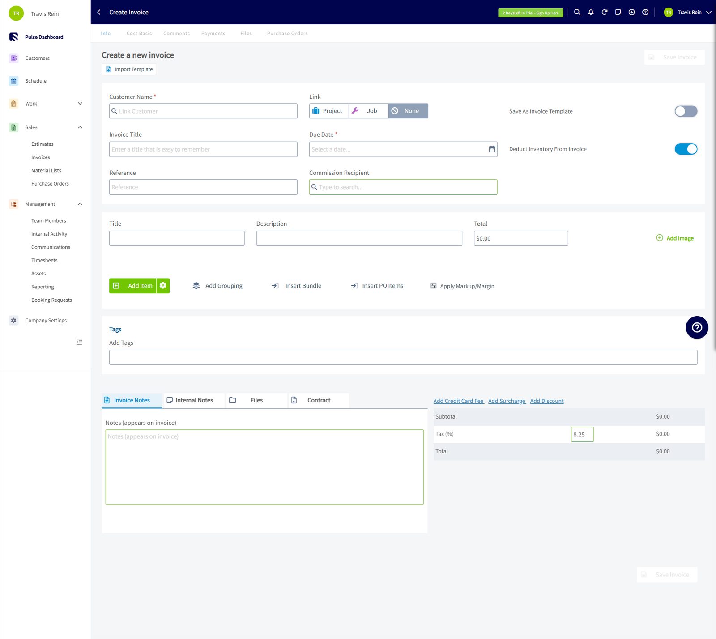Click Add Credit Card Fee link
Screen dimensions: 716x639
tap(458, 401)
